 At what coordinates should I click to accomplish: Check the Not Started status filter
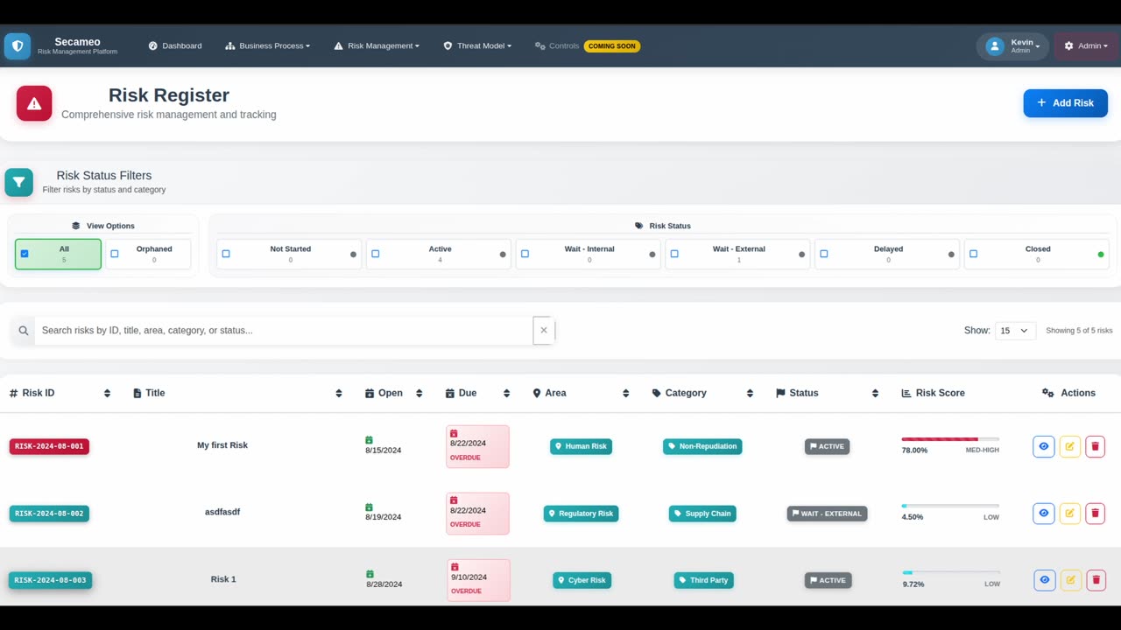226,254
